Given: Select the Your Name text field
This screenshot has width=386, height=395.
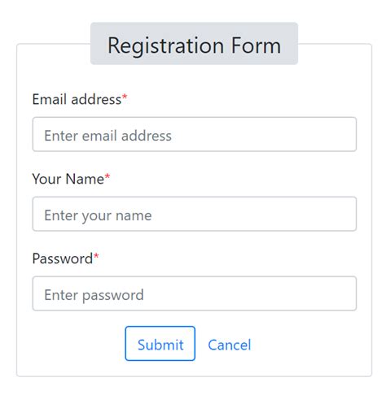Looking at the screenshot, I should (195, 214).
